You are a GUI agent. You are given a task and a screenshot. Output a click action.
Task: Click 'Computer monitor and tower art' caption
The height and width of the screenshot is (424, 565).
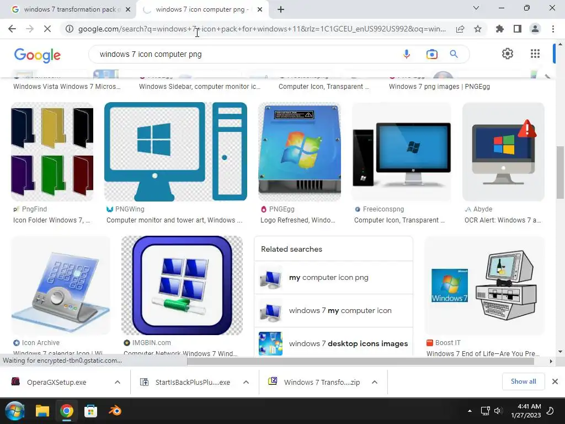click(174, 220)
